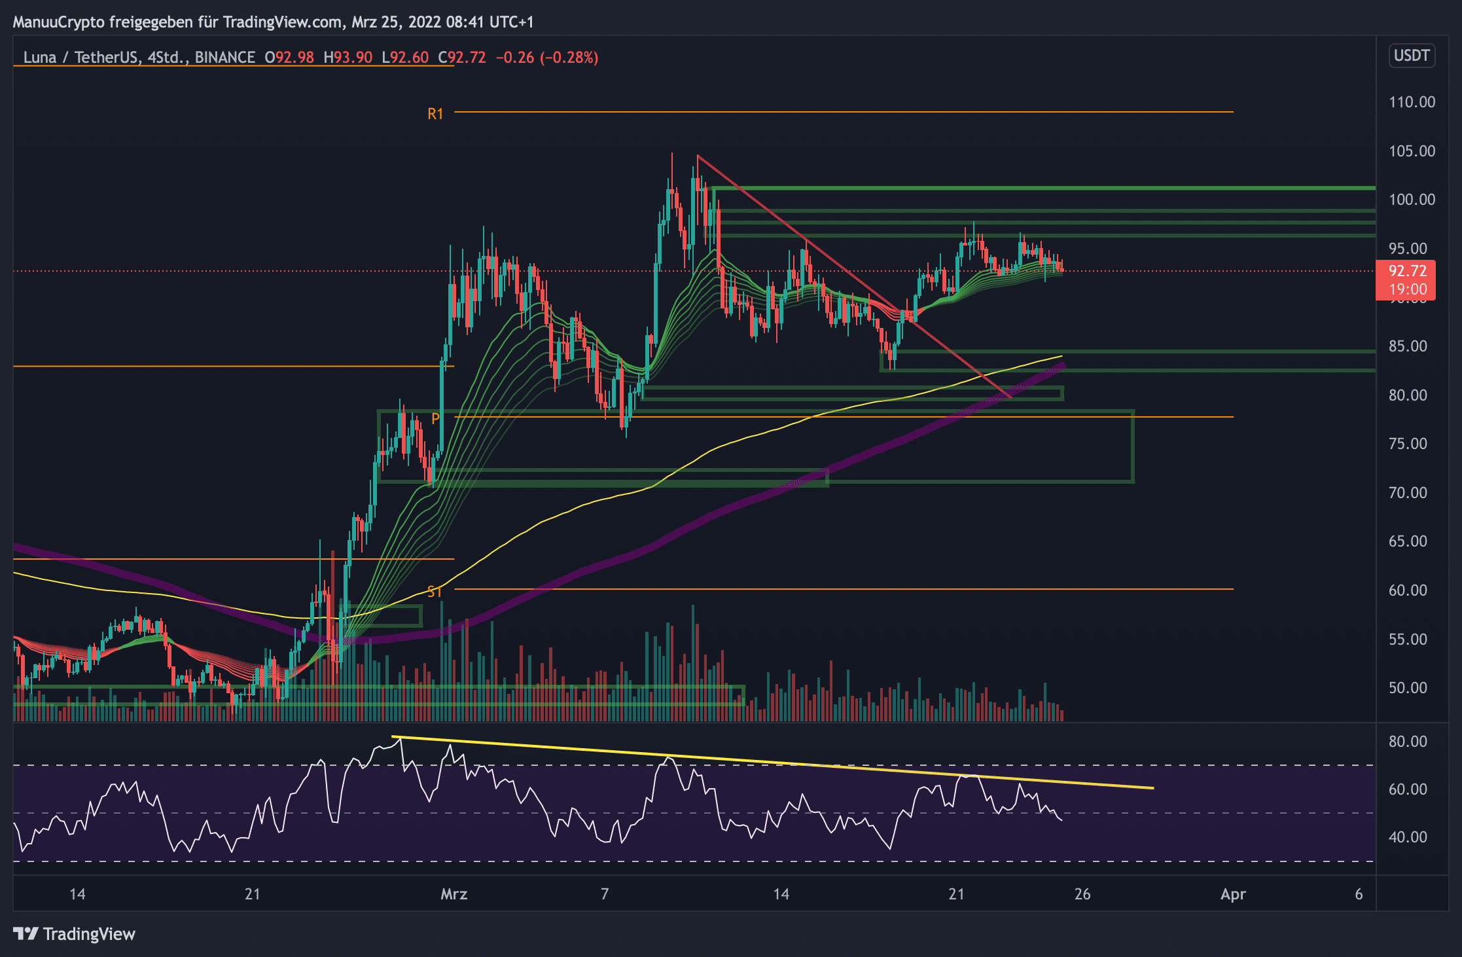Select the yellow RSI descending trendline
This screenshot has width=1462, height=957.
[772, 763]
